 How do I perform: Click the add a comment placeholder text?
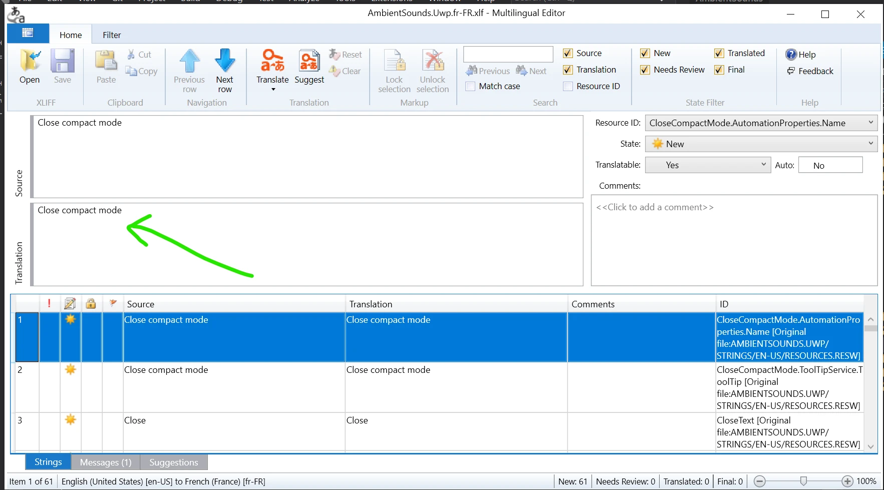tap(655, 207)
